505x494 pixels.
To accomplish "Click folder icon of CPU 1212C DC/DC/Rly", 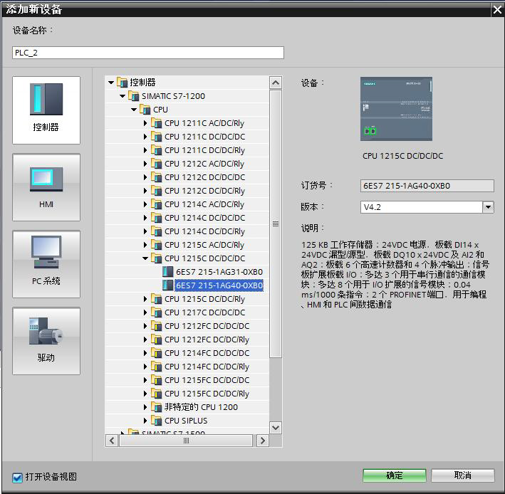I will point(157,191).
